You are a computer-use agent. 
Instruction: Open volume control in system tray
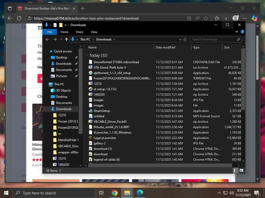(x=231, y=193)
